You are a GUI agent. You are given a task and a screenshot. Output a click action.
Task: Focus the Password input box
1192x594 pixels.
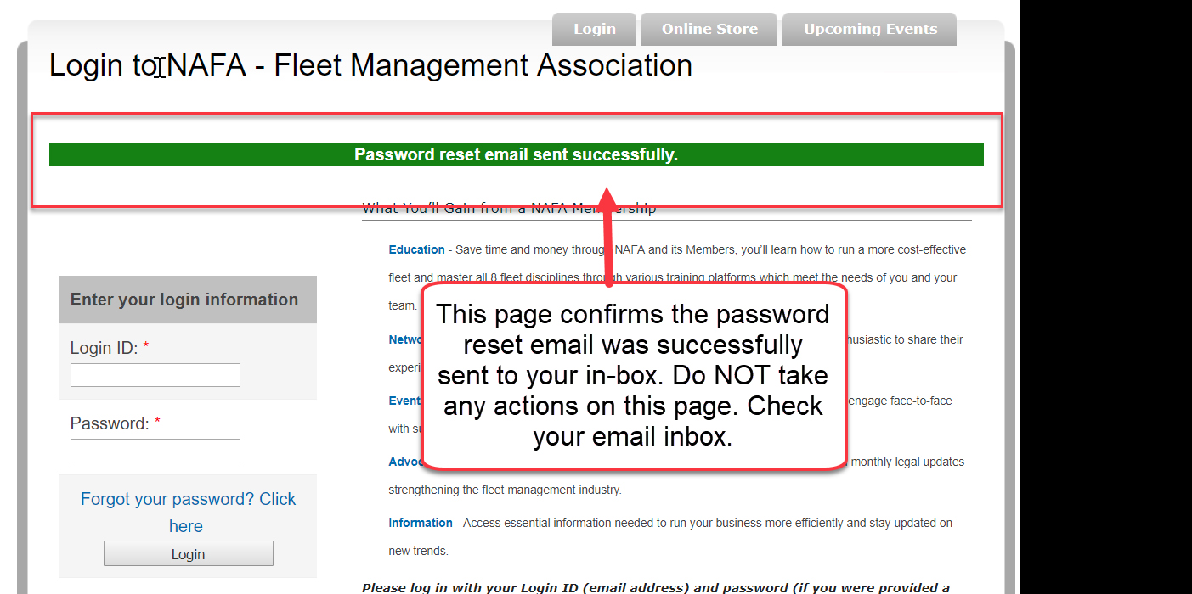point(155,451)
